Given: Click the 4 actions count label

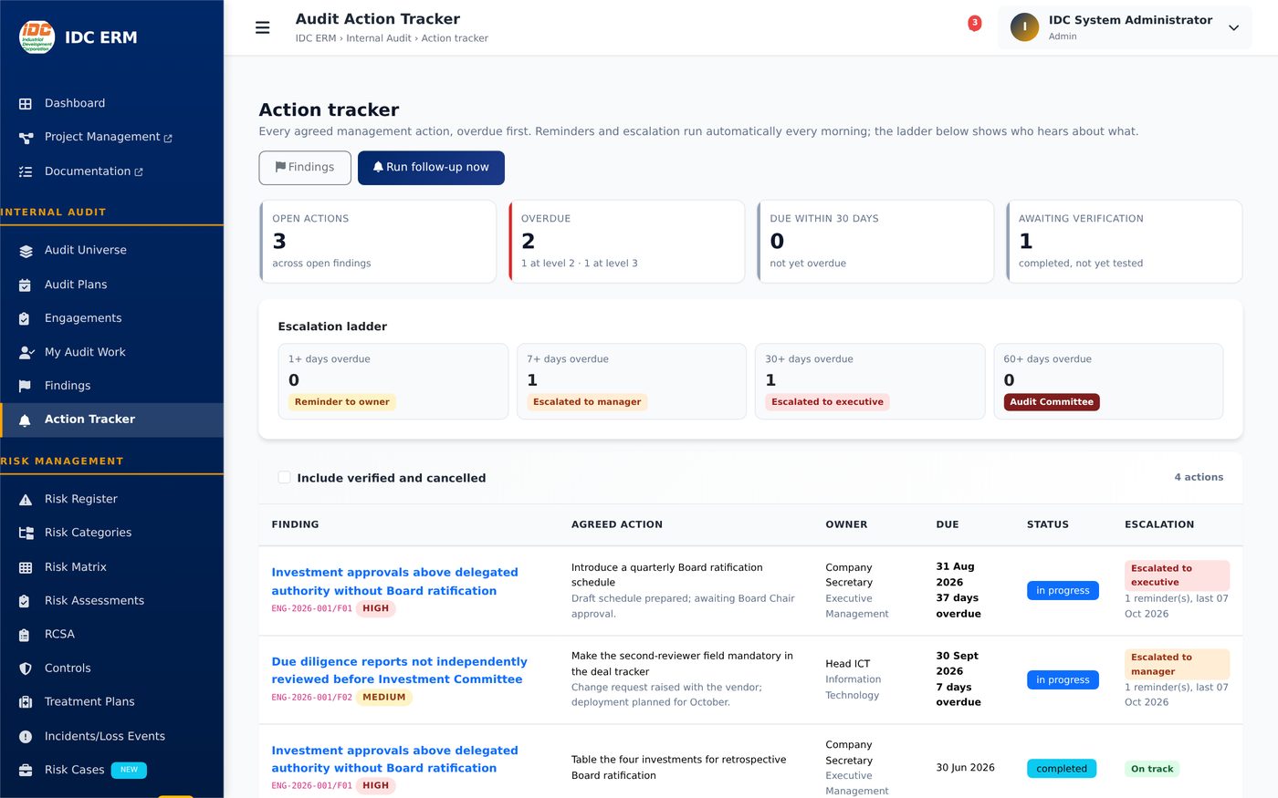Looking at the screenshot, I should (1199, 477).
